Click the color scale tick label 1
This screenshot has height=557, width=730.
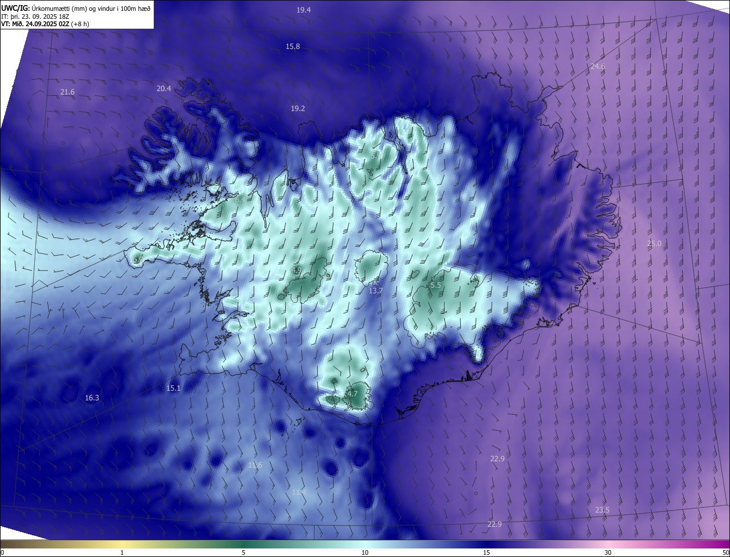122,553
